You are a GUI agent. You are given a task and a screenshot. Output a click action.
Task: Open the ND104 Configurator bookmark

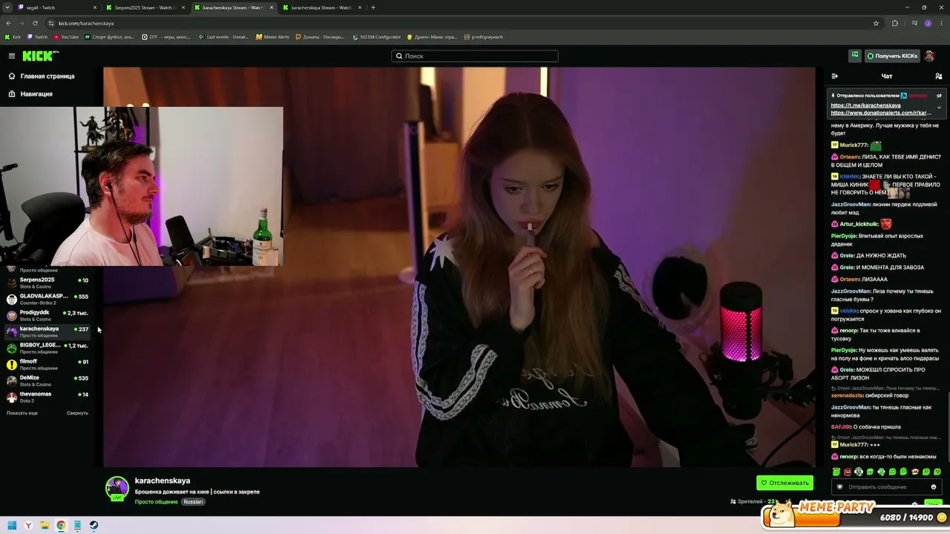click(377, 37)
